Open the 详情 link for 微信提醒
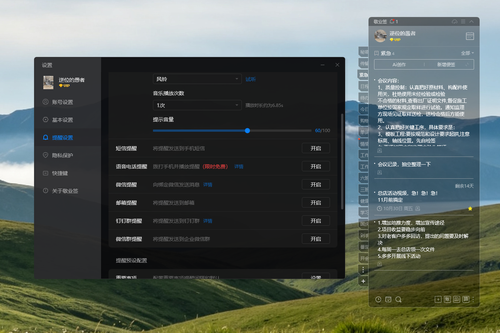The height and width of the screenshot is (333, 500). (x=208, y=185)
